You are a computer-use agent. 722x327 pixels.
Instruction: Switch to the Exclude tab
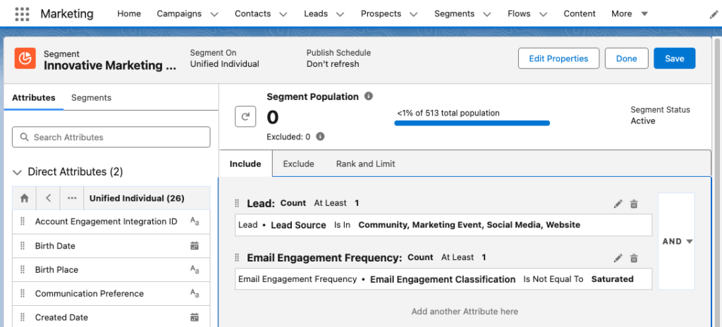pyautogui.click(x=298, y=163)
